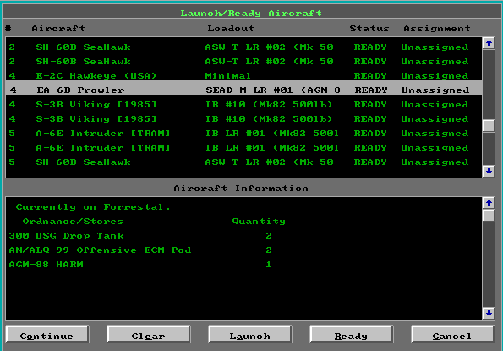503x351 pixels.
Task: Click the Aircraft column header
Action: [x=58, y=29]
